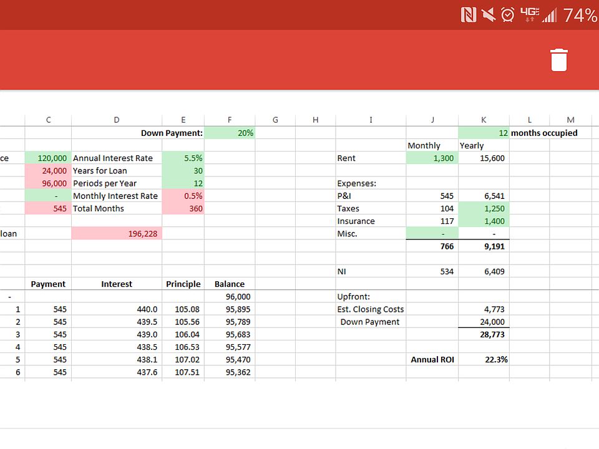Click the Balance column heading

pyautogui.click(x=230, y=284)
